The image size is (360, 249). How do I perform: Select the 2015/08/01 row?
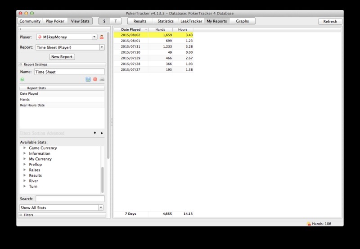pos(153,41)
